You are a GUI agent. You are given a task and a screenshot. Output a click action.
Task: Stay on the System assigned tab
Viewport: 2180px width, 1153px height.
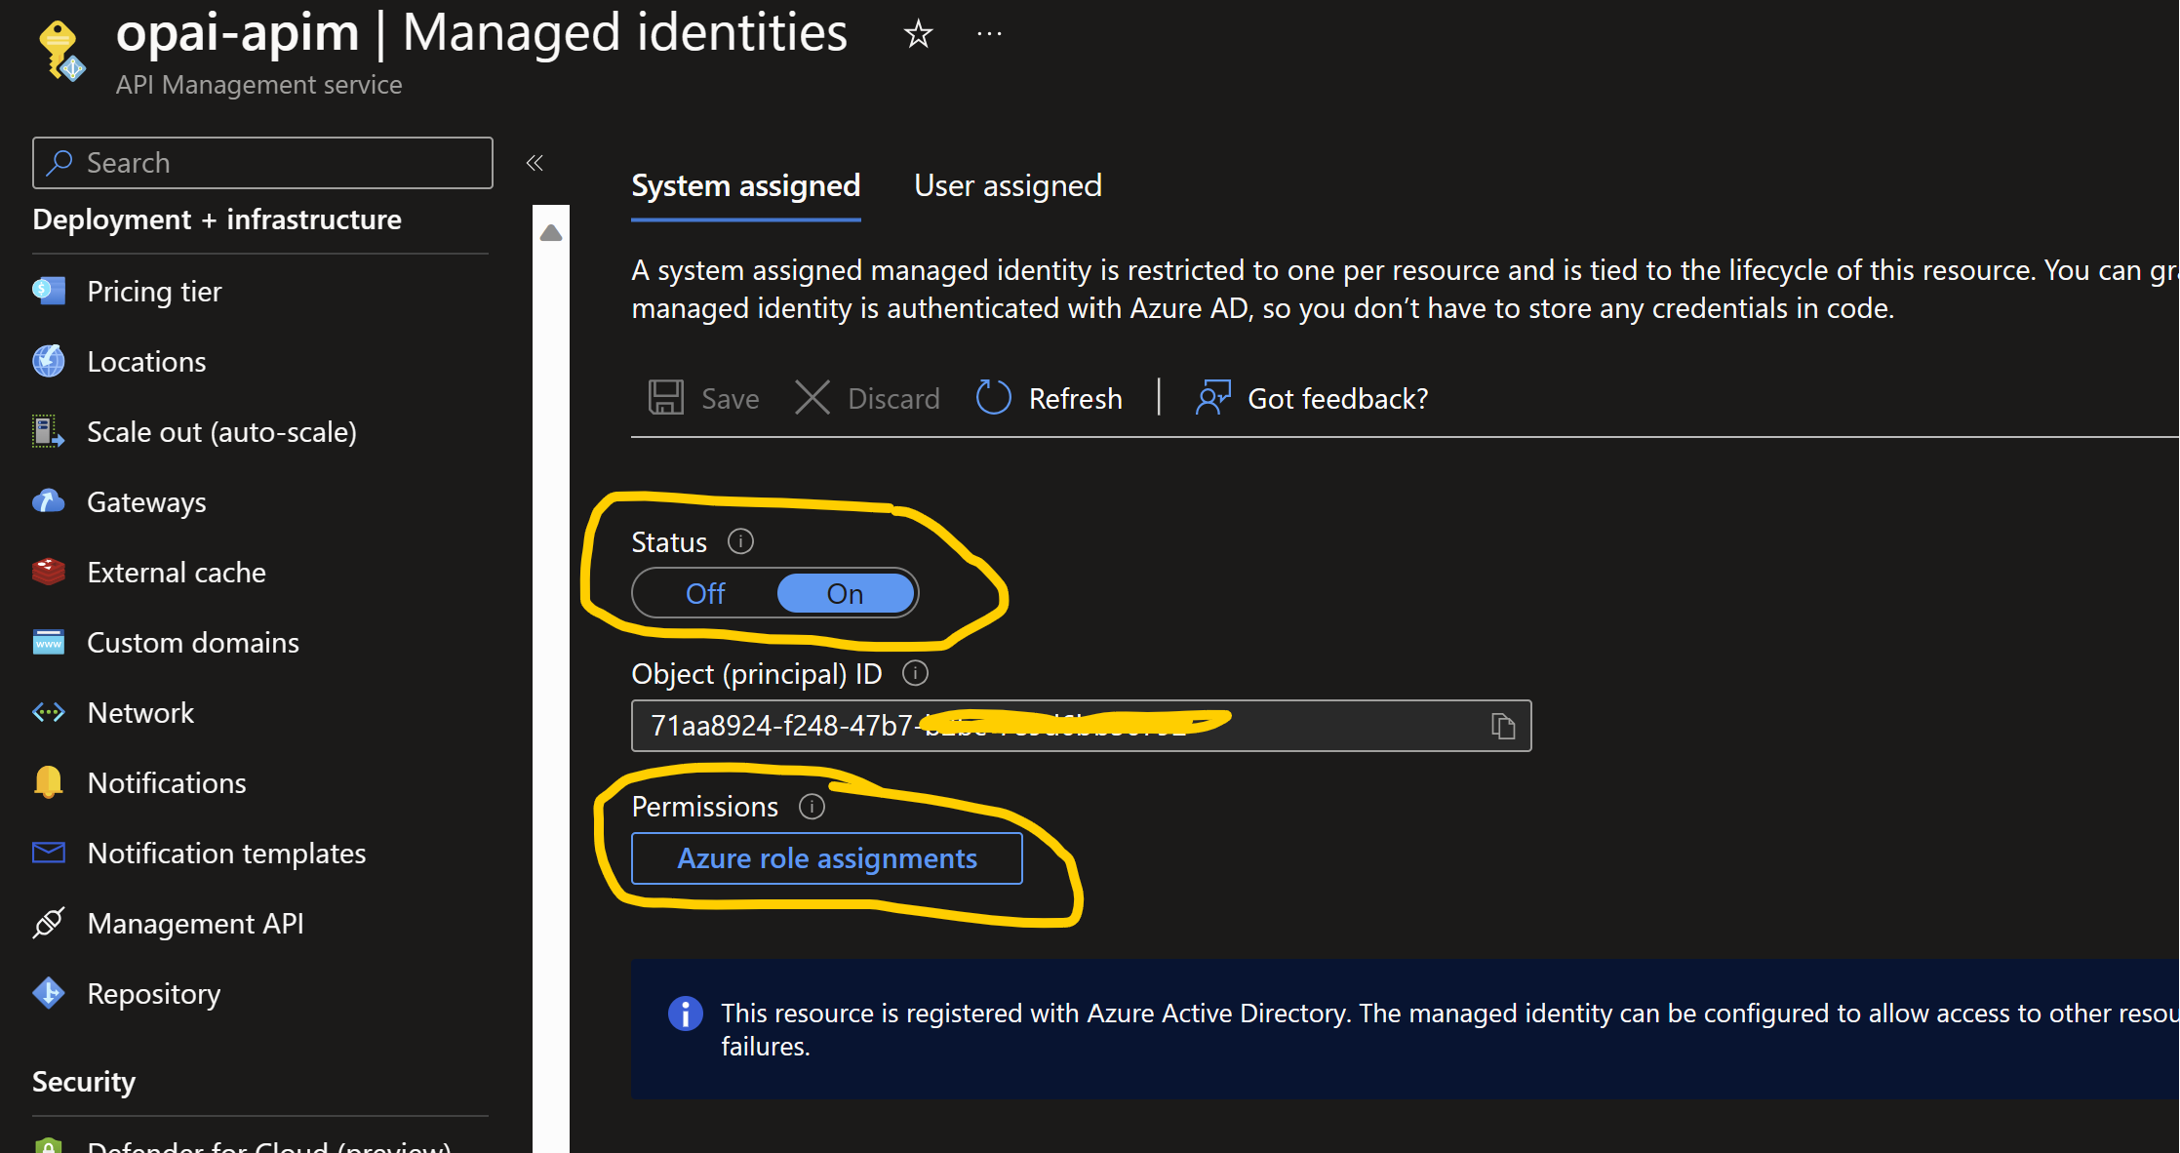click(745, 185)
